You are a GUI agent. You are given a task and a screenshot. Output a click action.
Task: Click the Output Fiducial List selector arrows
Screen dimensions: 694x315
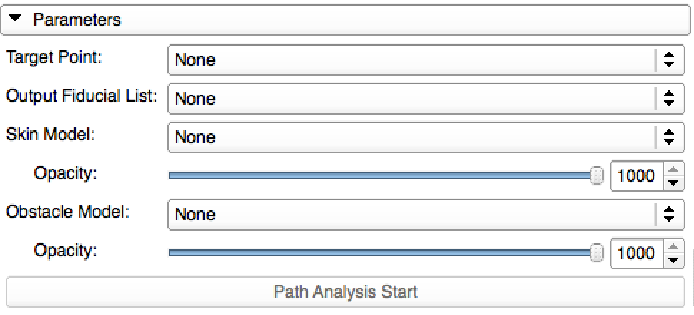click(x=669, y=99)
